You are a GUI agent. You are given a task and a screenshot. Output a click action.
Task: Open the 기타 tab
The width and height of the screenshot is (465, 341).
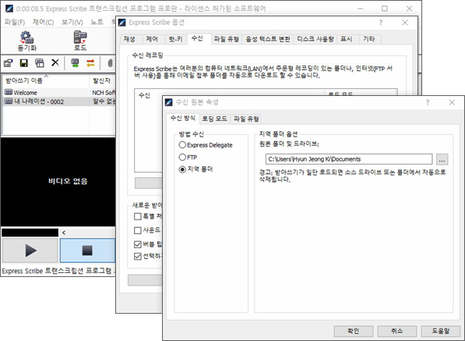[369, 39]
